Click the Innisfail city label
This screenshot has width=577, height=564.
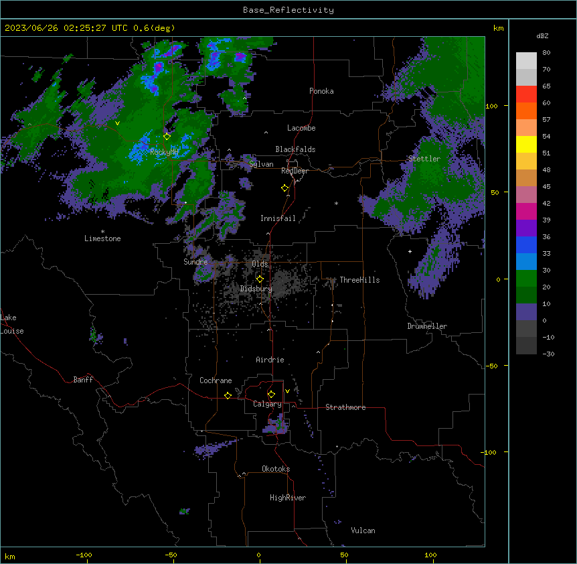pyautogui.click(x=278, y=218)
